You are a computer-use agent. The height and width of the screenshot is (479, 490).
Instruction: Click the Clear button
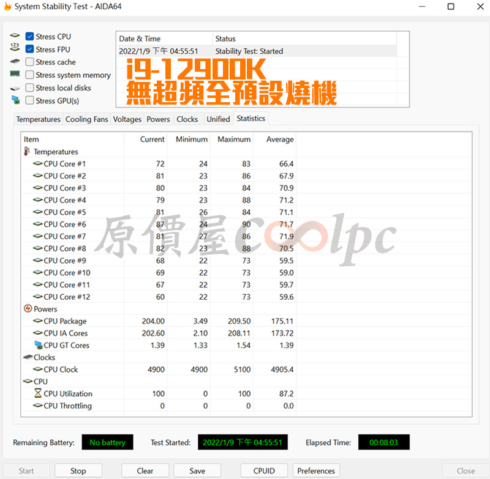pos(145,470)
